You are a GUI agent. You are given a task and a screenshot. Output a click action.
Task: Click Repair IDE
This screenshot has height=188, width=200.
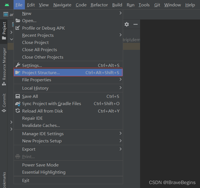68,118
